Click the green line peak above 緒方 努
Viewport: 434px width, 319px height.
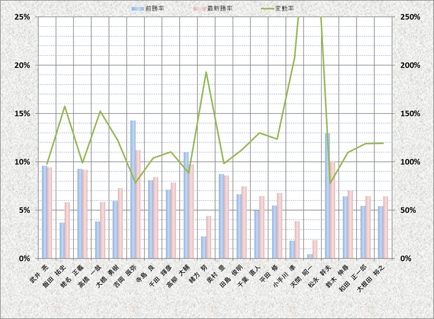click(206, 73)
